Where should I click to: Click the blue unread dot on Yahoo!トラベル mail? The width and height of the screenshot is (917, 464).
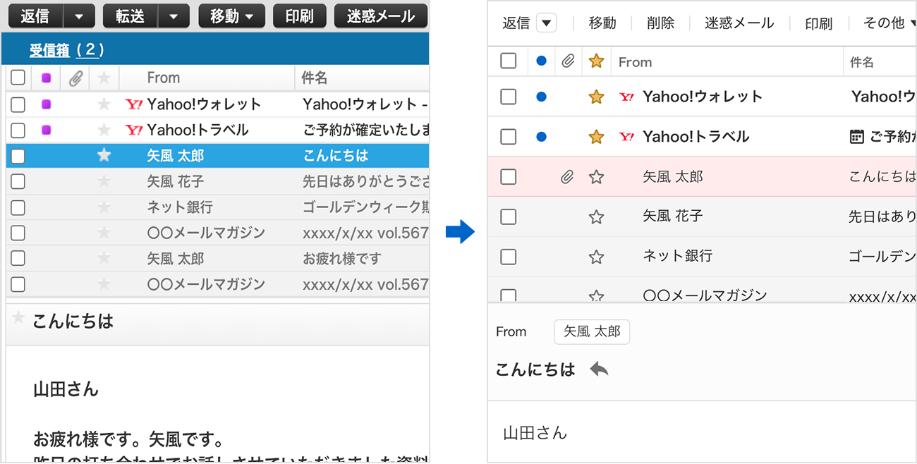pyautogui.click(x=540, y=136)
